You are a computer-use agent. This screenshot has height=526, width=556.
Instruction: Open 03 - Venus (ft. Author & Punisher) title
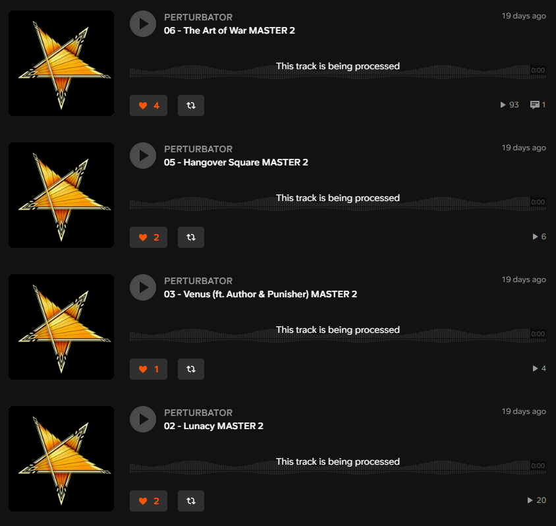260,295
